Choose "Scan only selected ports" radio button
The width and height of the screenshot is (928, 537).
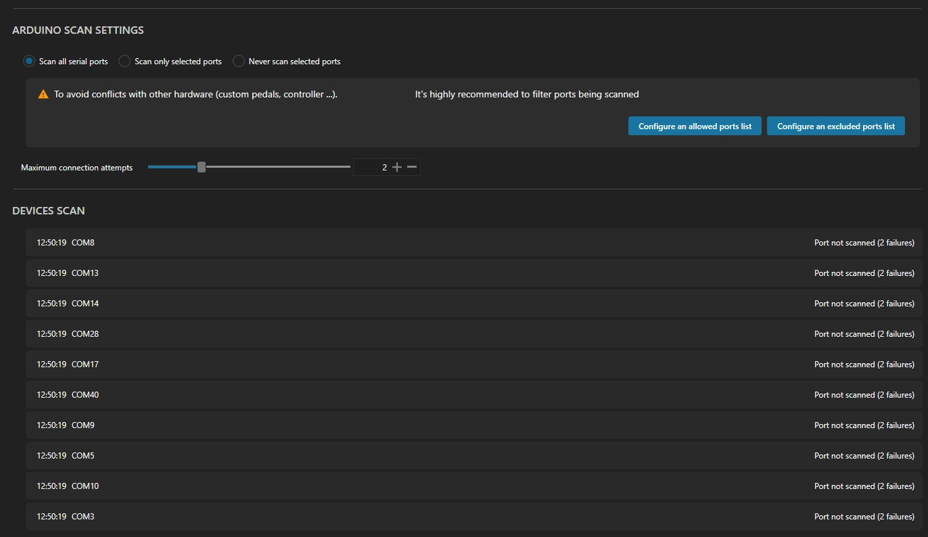[x=124, y=62]
